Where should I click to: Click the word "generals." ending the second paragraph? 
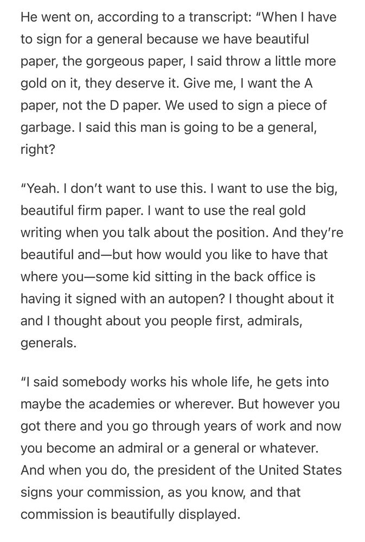[48, 343]
